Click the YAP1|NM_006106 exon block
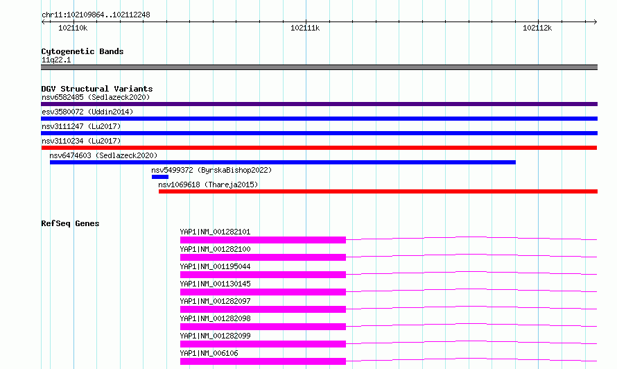Viewport: 617px width, 369px height. click(x=263, y=361)
